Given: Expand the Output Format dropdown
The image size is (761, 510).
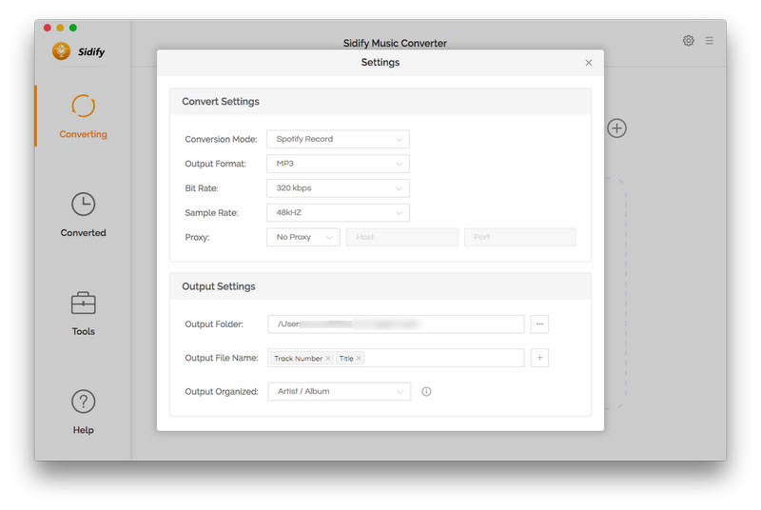Looking at the screenshot, I should [338, 164].
